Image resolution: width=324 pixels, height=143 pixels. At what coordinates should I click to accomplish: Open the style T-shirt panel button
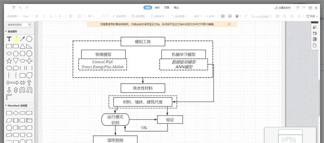pos(310,16)
